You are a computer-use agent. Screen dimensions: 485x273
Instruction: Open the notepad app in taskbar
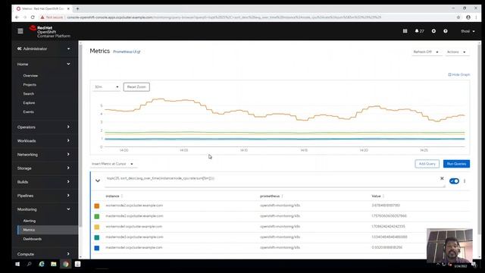coord(77,264)
